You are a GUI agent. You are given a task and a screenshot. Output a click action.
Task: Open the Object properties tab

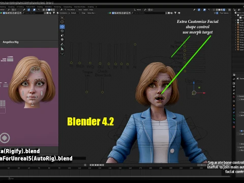coord(234,105)
